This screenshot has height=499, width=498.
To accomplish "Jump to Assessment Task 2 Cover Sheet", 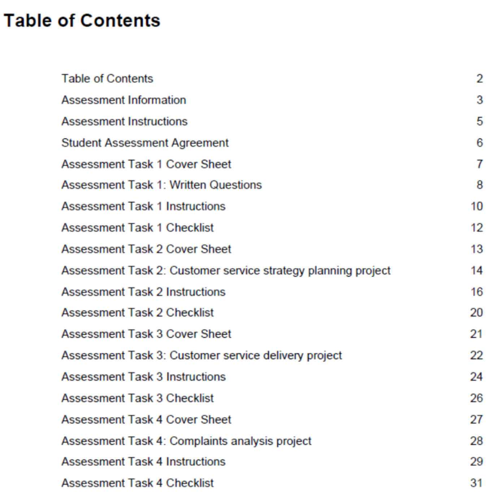I will coord(146,249).
